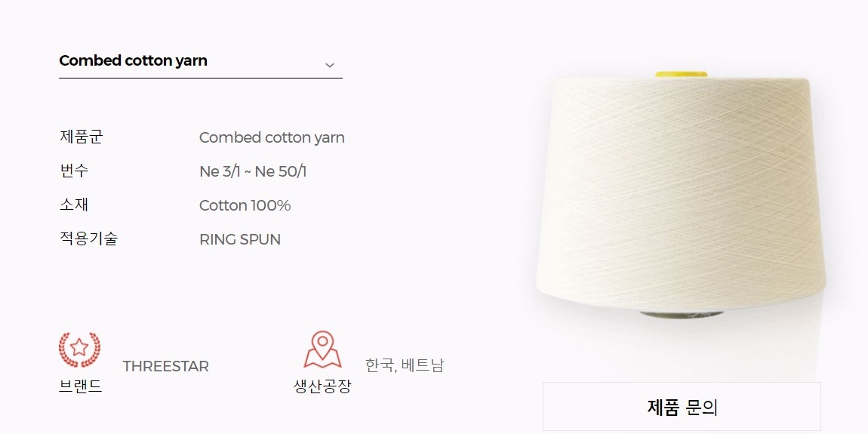The width and height of the screenshot is (868, 434).
Task: Click the brand laurel star icon
Action: point(80,349)
